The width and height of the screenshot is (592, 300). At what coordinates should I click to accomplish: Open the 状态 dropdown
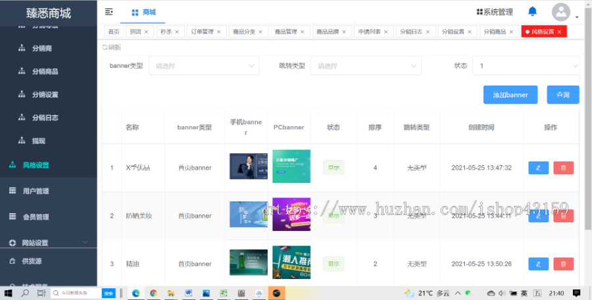click(x=526, y=66)
